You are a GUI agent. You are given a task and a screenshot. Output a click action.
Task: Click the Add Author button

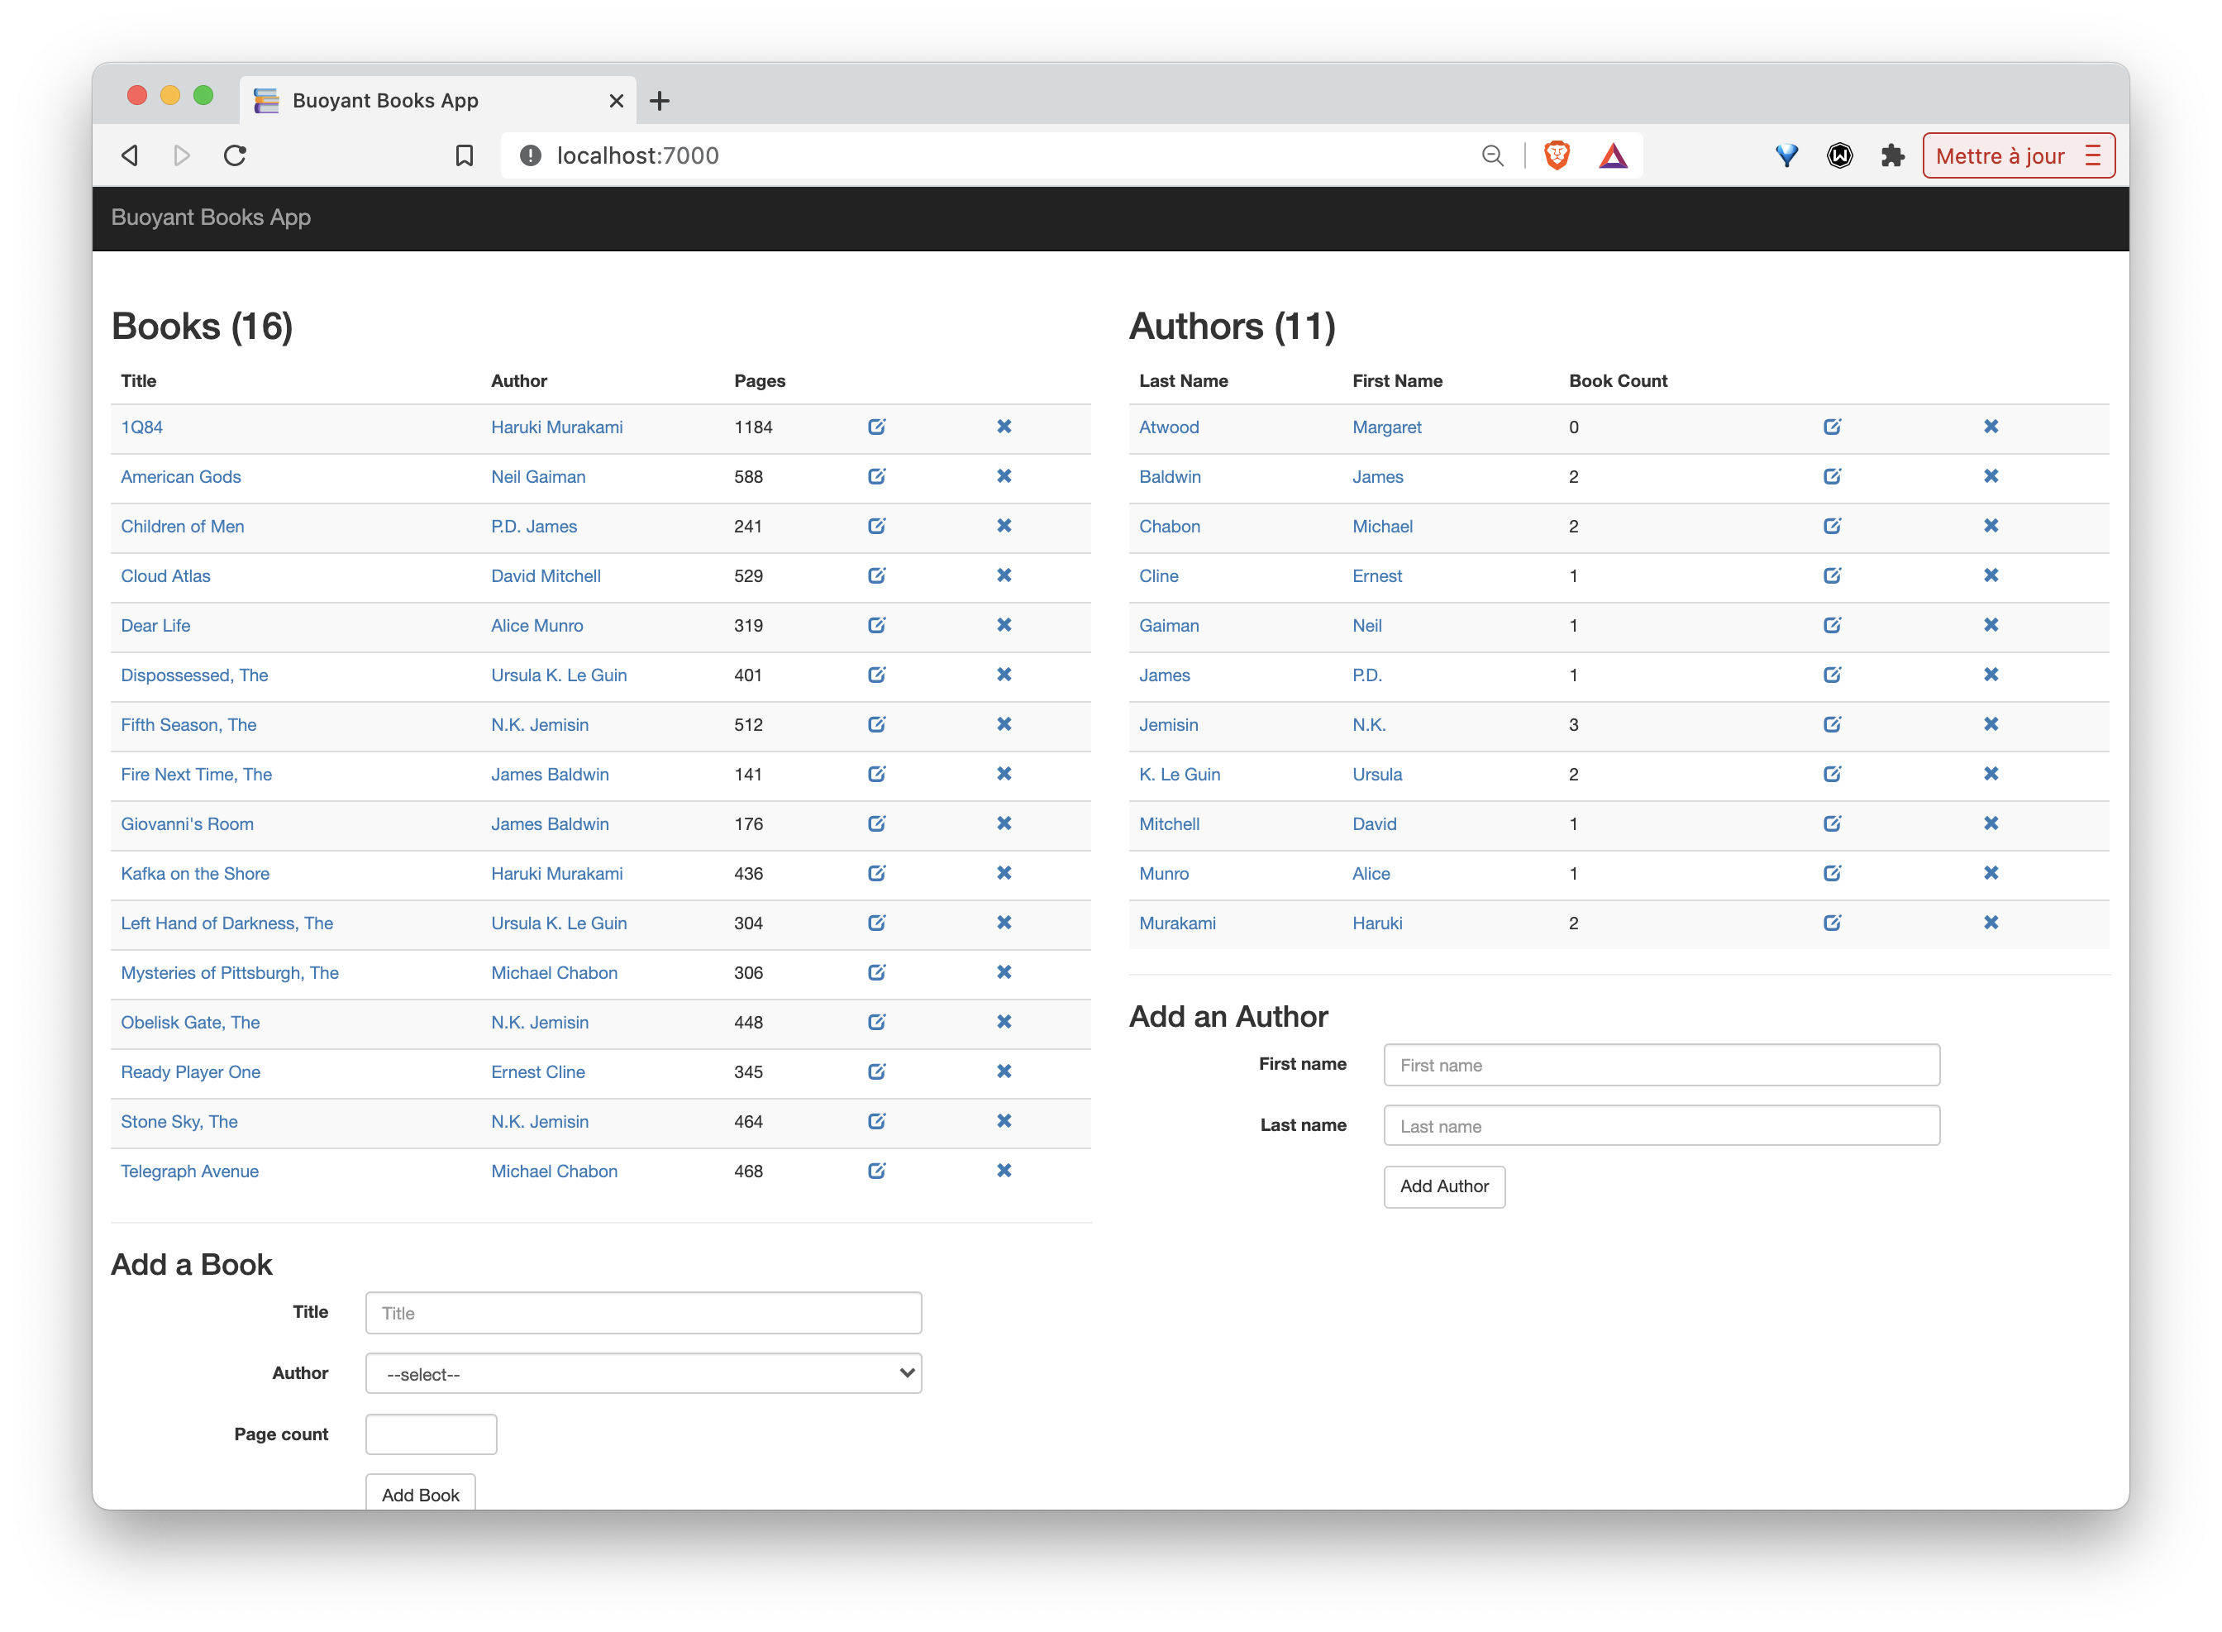(1444, 1186)
